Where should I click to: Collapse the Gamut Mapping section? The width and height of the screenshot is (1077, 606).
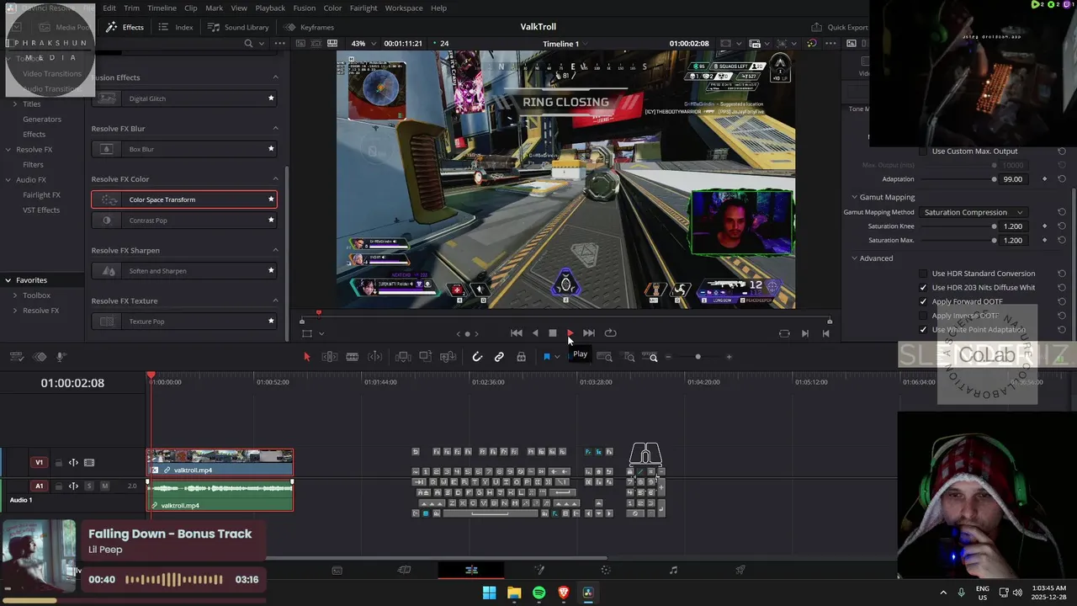pos(855,197)
